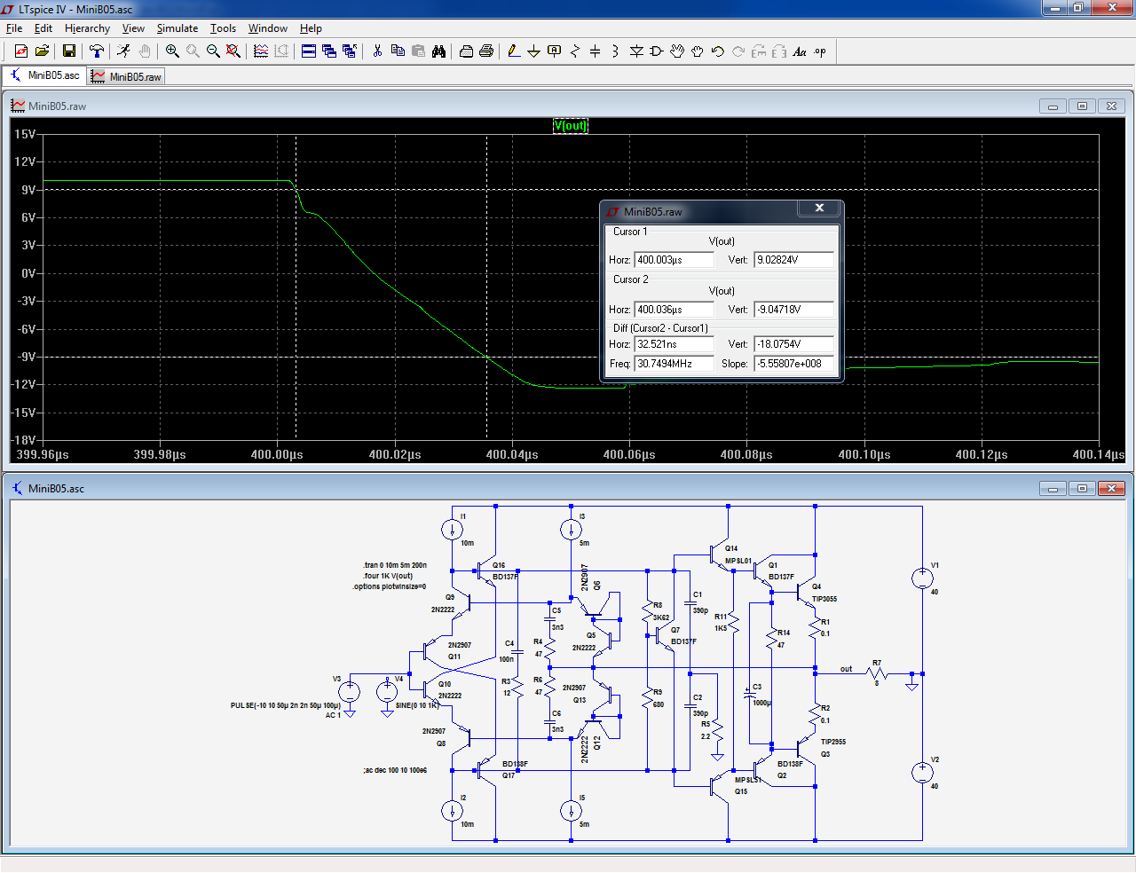Click the SPICE directive '.op' icon

tap(820, 51)
